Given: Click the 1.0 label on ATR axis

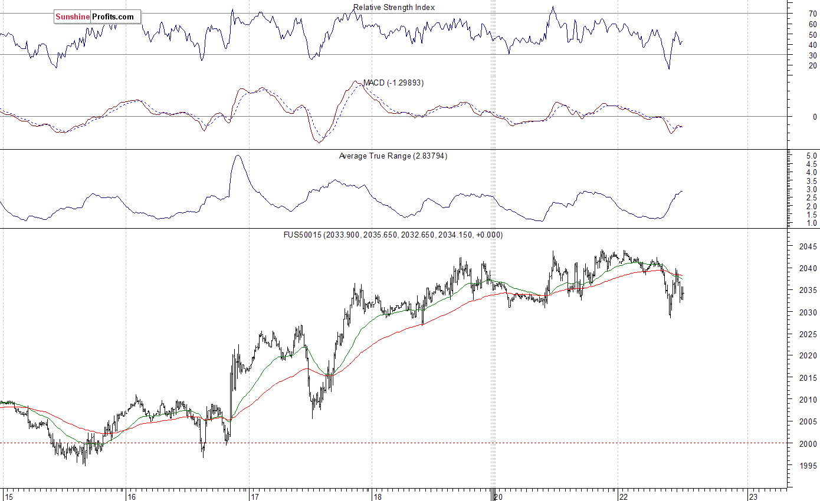Looking at the screenshot, I should (812, 223).
